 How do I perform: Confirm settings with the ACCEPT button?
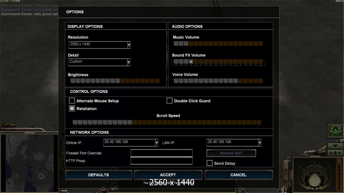[x=168, y=175]
